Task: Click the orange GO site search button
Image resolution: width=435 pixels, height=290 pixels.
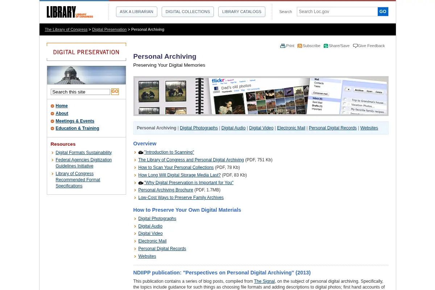Action: click(115, 92)
